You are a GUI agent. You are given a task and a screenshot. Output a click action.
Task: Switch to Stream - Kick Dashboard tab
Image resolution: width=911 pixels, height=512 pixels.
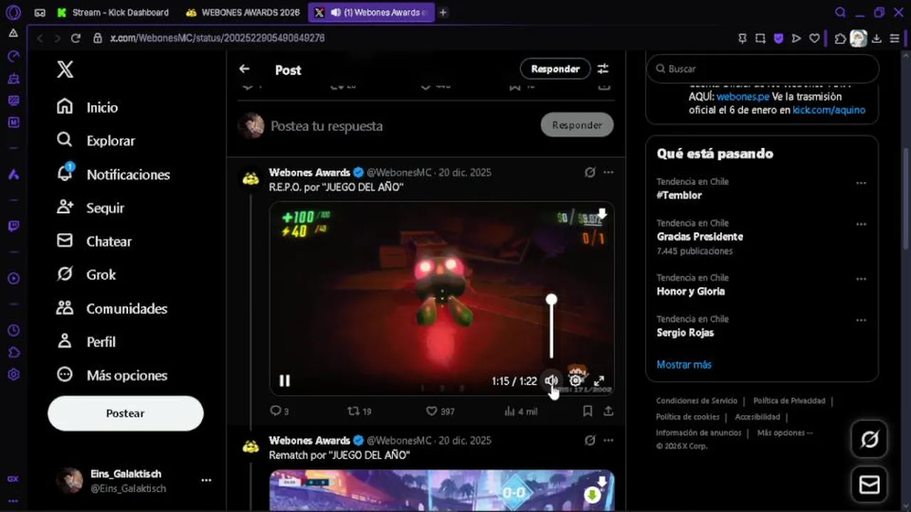[113, 12]
